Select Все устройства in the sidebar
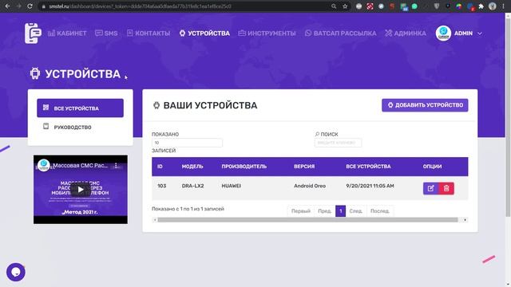This screenshot has height=287, width=511. tap(80, 108)
